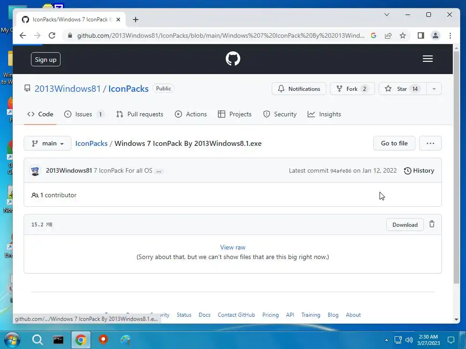Open the Projects tab
Viewport: 466px width, 349px height.
(235, 114)
